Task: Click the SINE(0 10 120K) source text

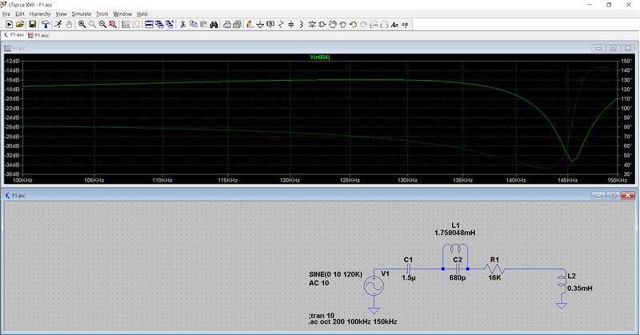Action: 335,274
